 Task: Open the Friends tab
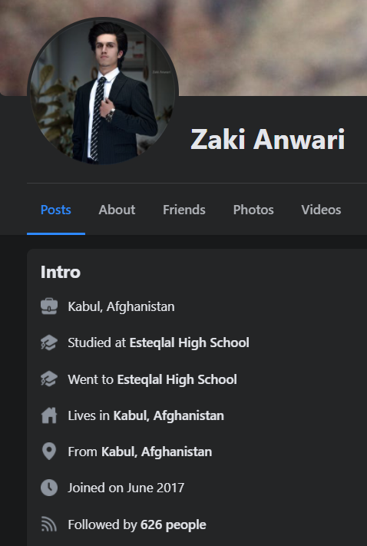[184, 210]
